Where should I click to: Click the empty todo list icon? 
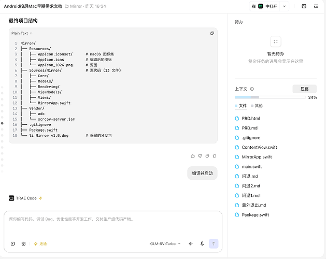click(x=276, y=41)
